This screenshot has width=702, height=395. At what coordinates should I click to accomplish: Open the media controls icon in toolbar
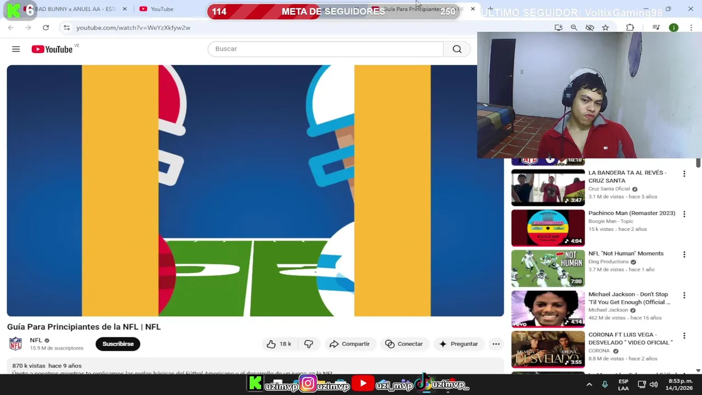[656, 27]
